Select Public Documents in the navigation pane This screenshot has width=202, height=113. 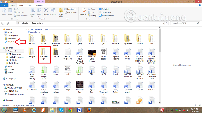15,57
